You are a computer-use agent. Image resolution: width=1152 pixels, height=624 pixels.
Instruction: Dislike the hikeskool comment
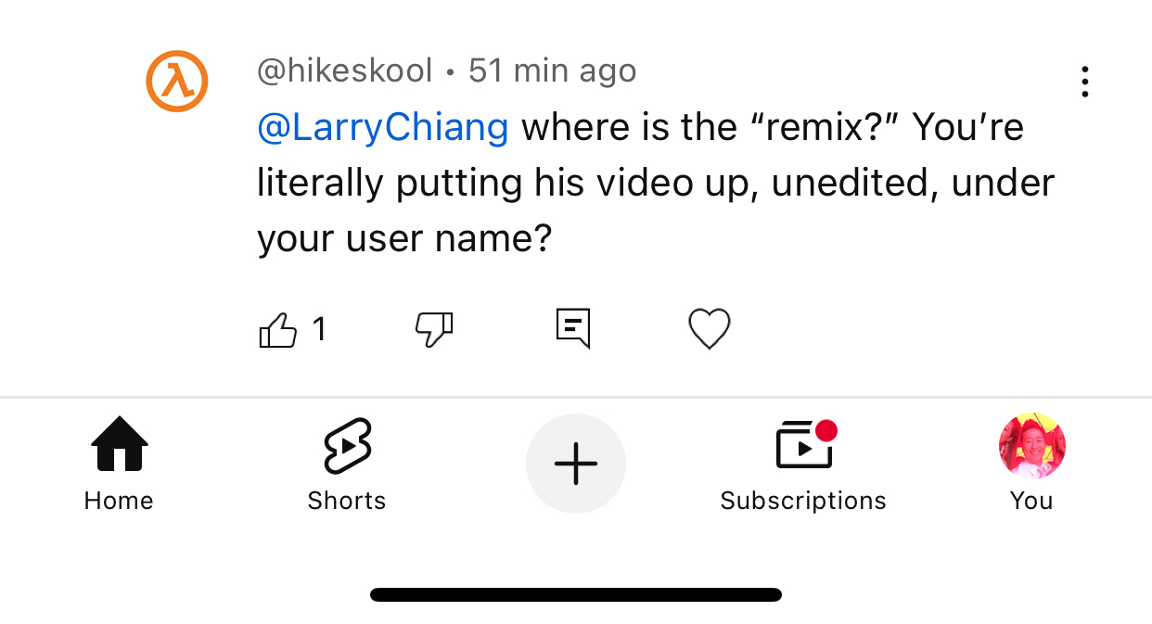(x=433, y=329)
